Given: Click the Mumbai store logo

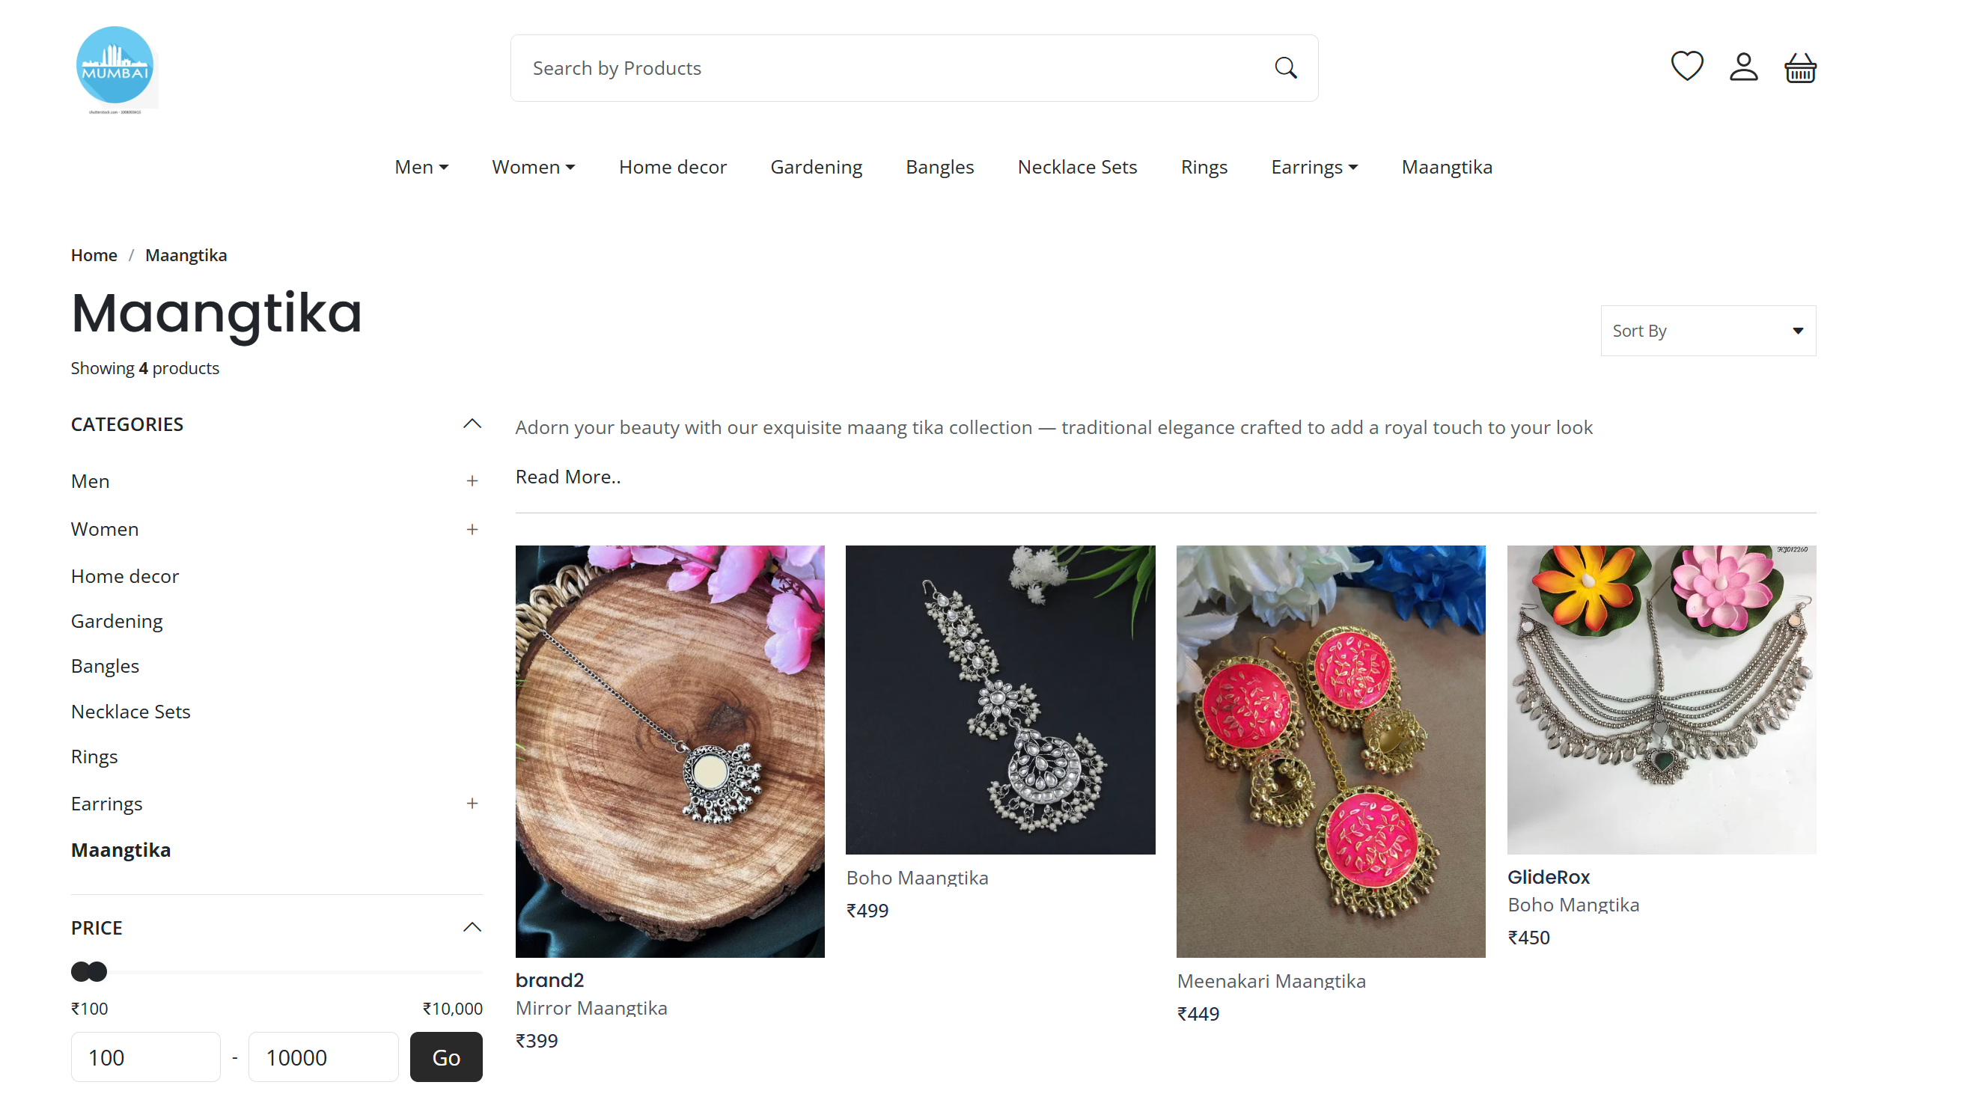Looking at the screenshot, I should [x=115, y=67].
